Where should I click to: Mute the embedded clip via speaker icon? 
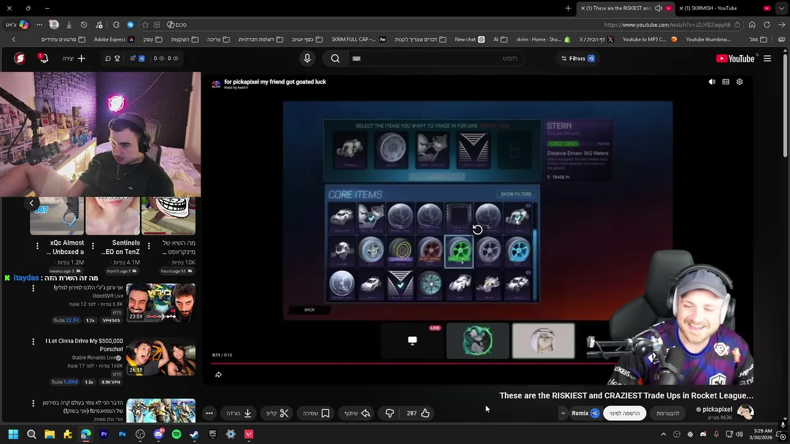pyautogui.click(x=712, y=81)
